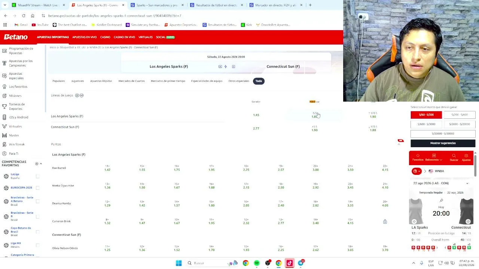The width and height of the screenshot is (479, 269).
Task: Select the Populares market tab
Action: tap(58, 81)
